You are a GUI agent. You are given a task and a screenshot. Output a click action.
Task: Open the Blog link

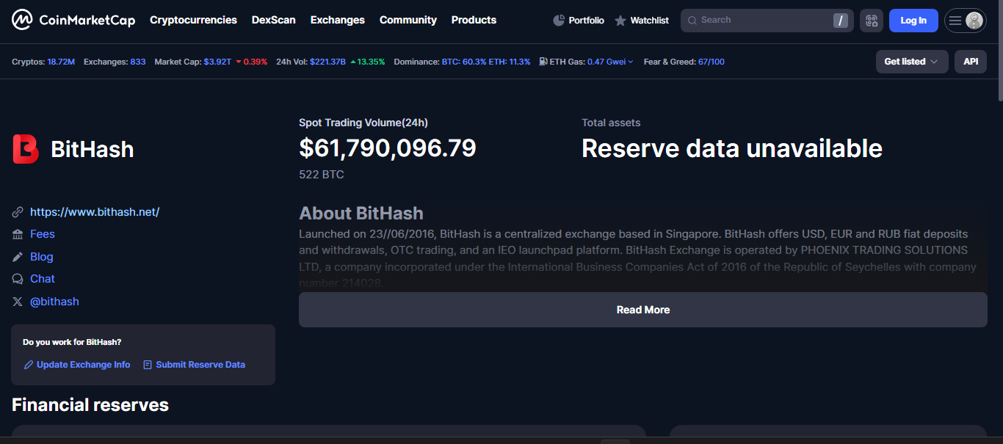pyautogui.click(x=42, y=257)
